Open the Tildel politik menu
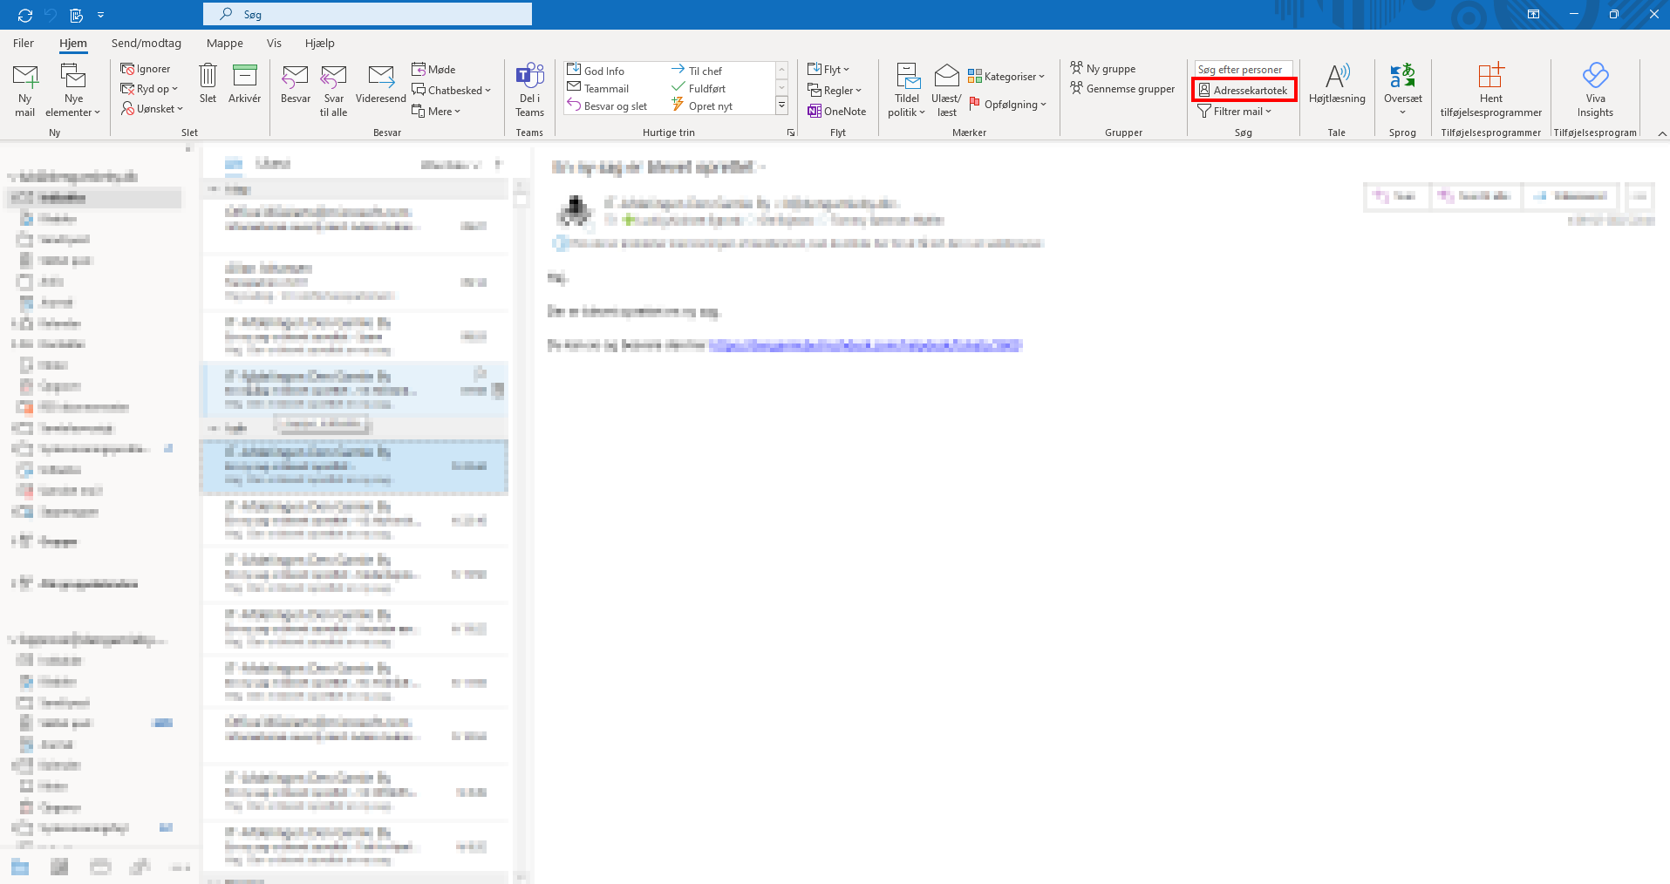This screenshot has height=884, width=1670. [x=907, y=90]
